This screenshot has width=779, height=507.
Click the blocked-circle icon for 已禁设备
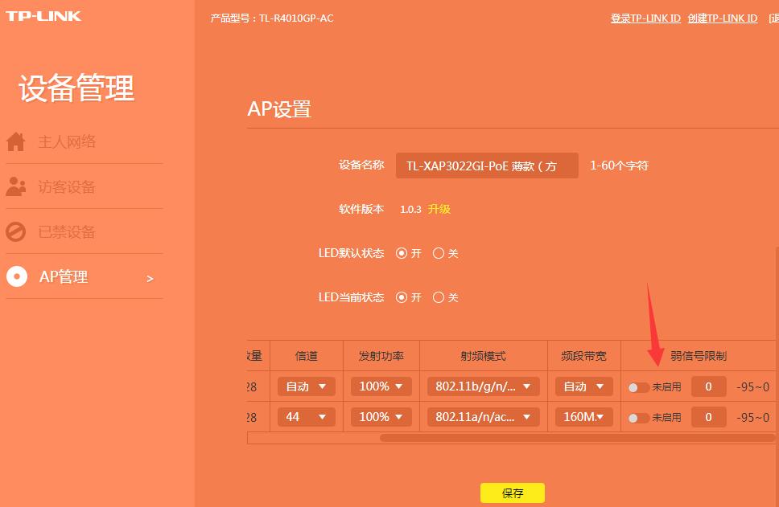coord(16,231)
